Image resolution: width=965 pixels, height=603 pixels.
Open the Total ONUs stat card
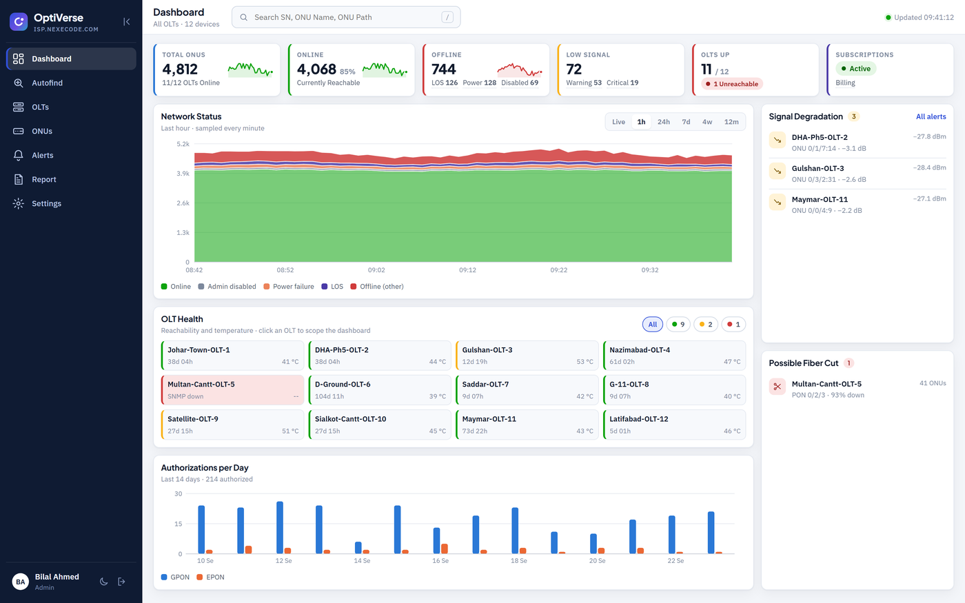point(216,70)
